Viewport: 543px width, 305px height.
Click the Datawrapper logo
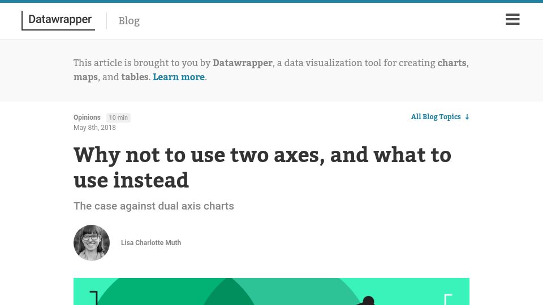(x=58, y=20)
